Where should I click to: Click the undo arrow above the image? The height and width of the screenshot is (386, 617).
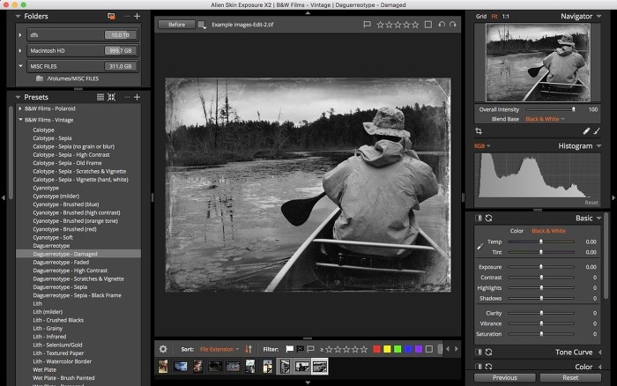(x=442, y=25)
